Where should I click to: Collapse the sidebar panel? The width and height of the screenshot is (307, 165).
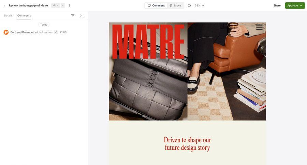tap(82, 15)
